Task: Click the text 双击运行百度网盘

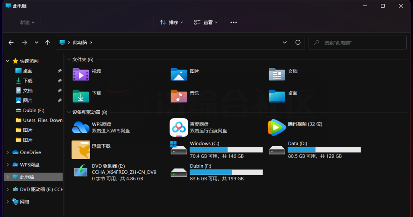Action: 208,131
